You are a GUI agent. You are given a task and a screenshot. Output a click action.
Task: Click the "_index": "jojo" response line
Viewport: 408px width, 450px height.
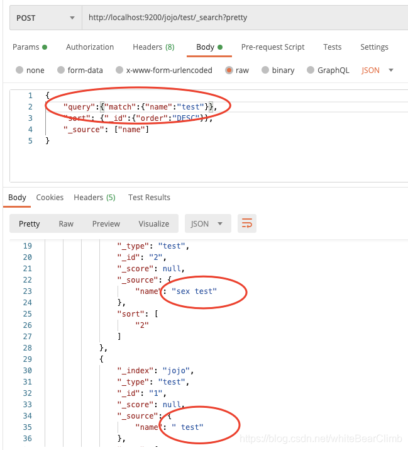[155, 370]
